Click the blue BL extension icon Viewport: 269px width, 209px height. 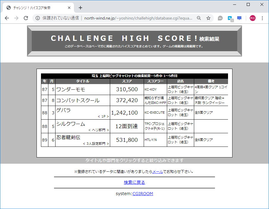(230, 18)
